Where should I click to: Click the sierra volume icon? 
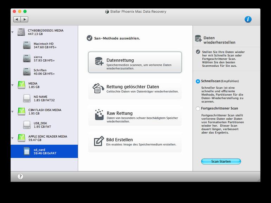tap(27, 58)
